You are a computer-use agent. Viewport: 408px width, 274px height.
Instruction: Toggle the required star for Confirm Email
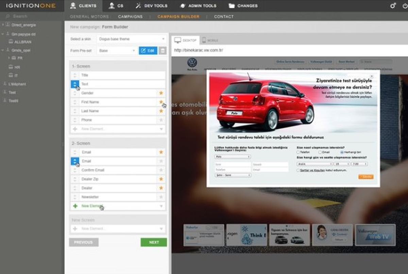161,170
